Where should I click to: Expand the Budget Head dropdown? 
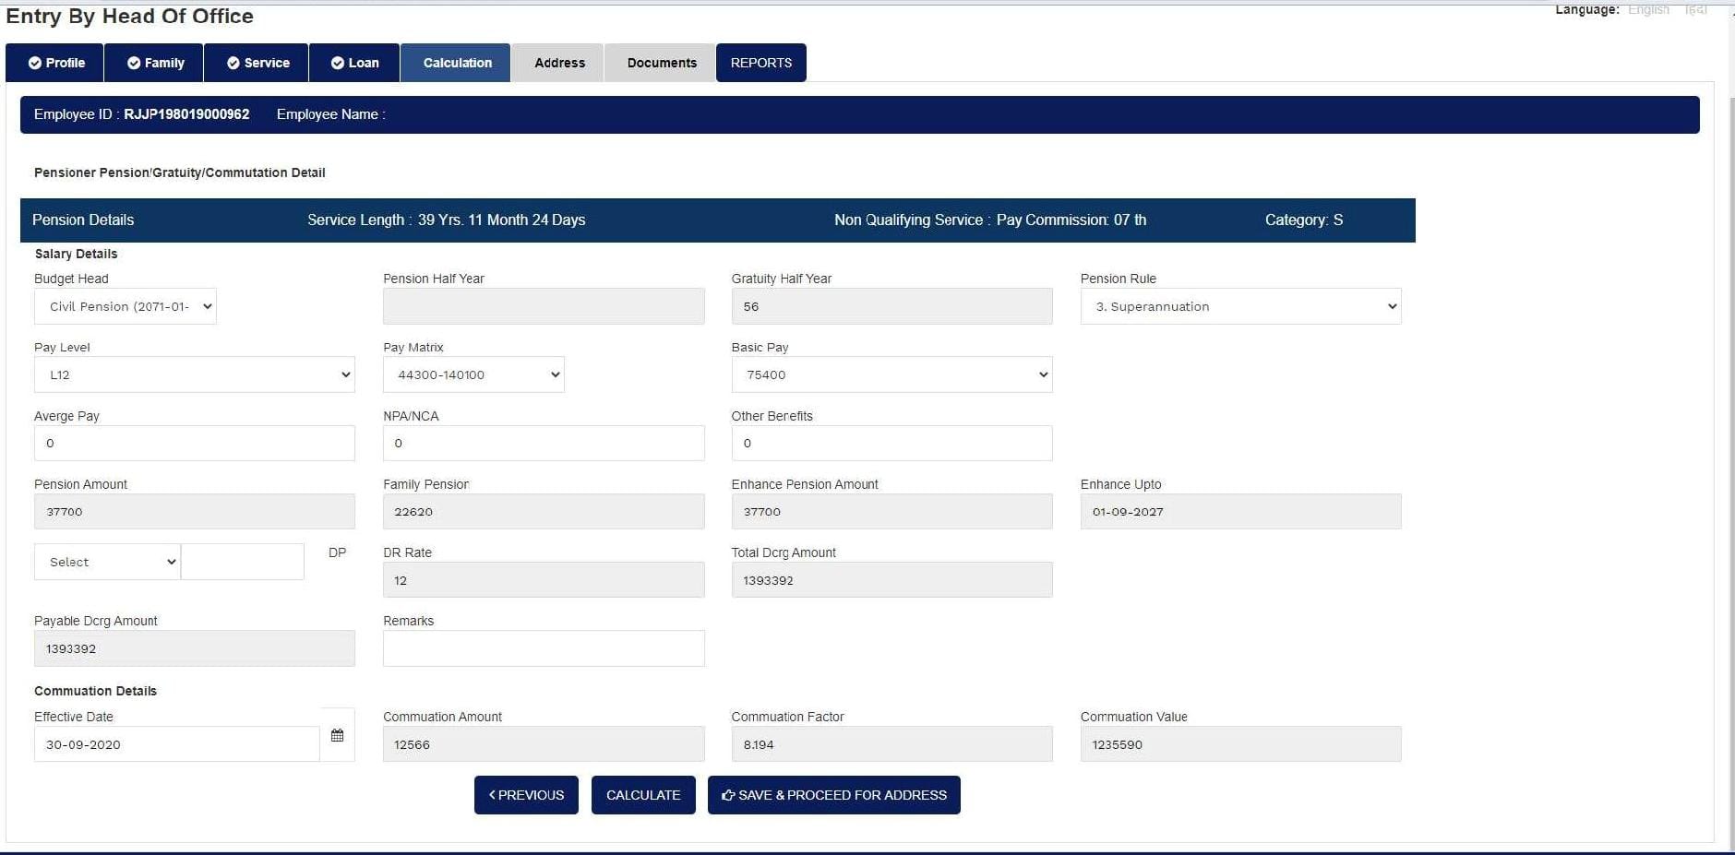[x=126, y=306]
